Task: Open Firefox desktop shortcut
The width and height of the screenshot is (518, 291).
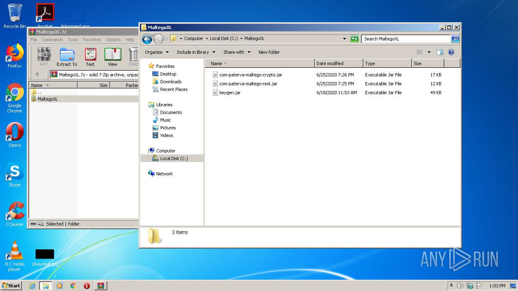Action: (x=15, y=56)
